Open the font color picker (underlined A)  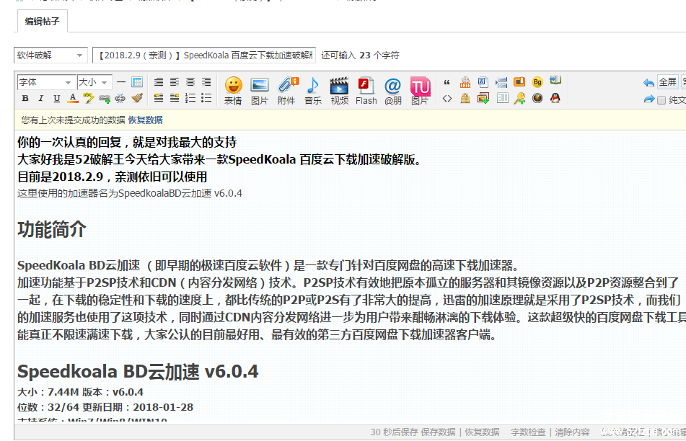[72, 98]
